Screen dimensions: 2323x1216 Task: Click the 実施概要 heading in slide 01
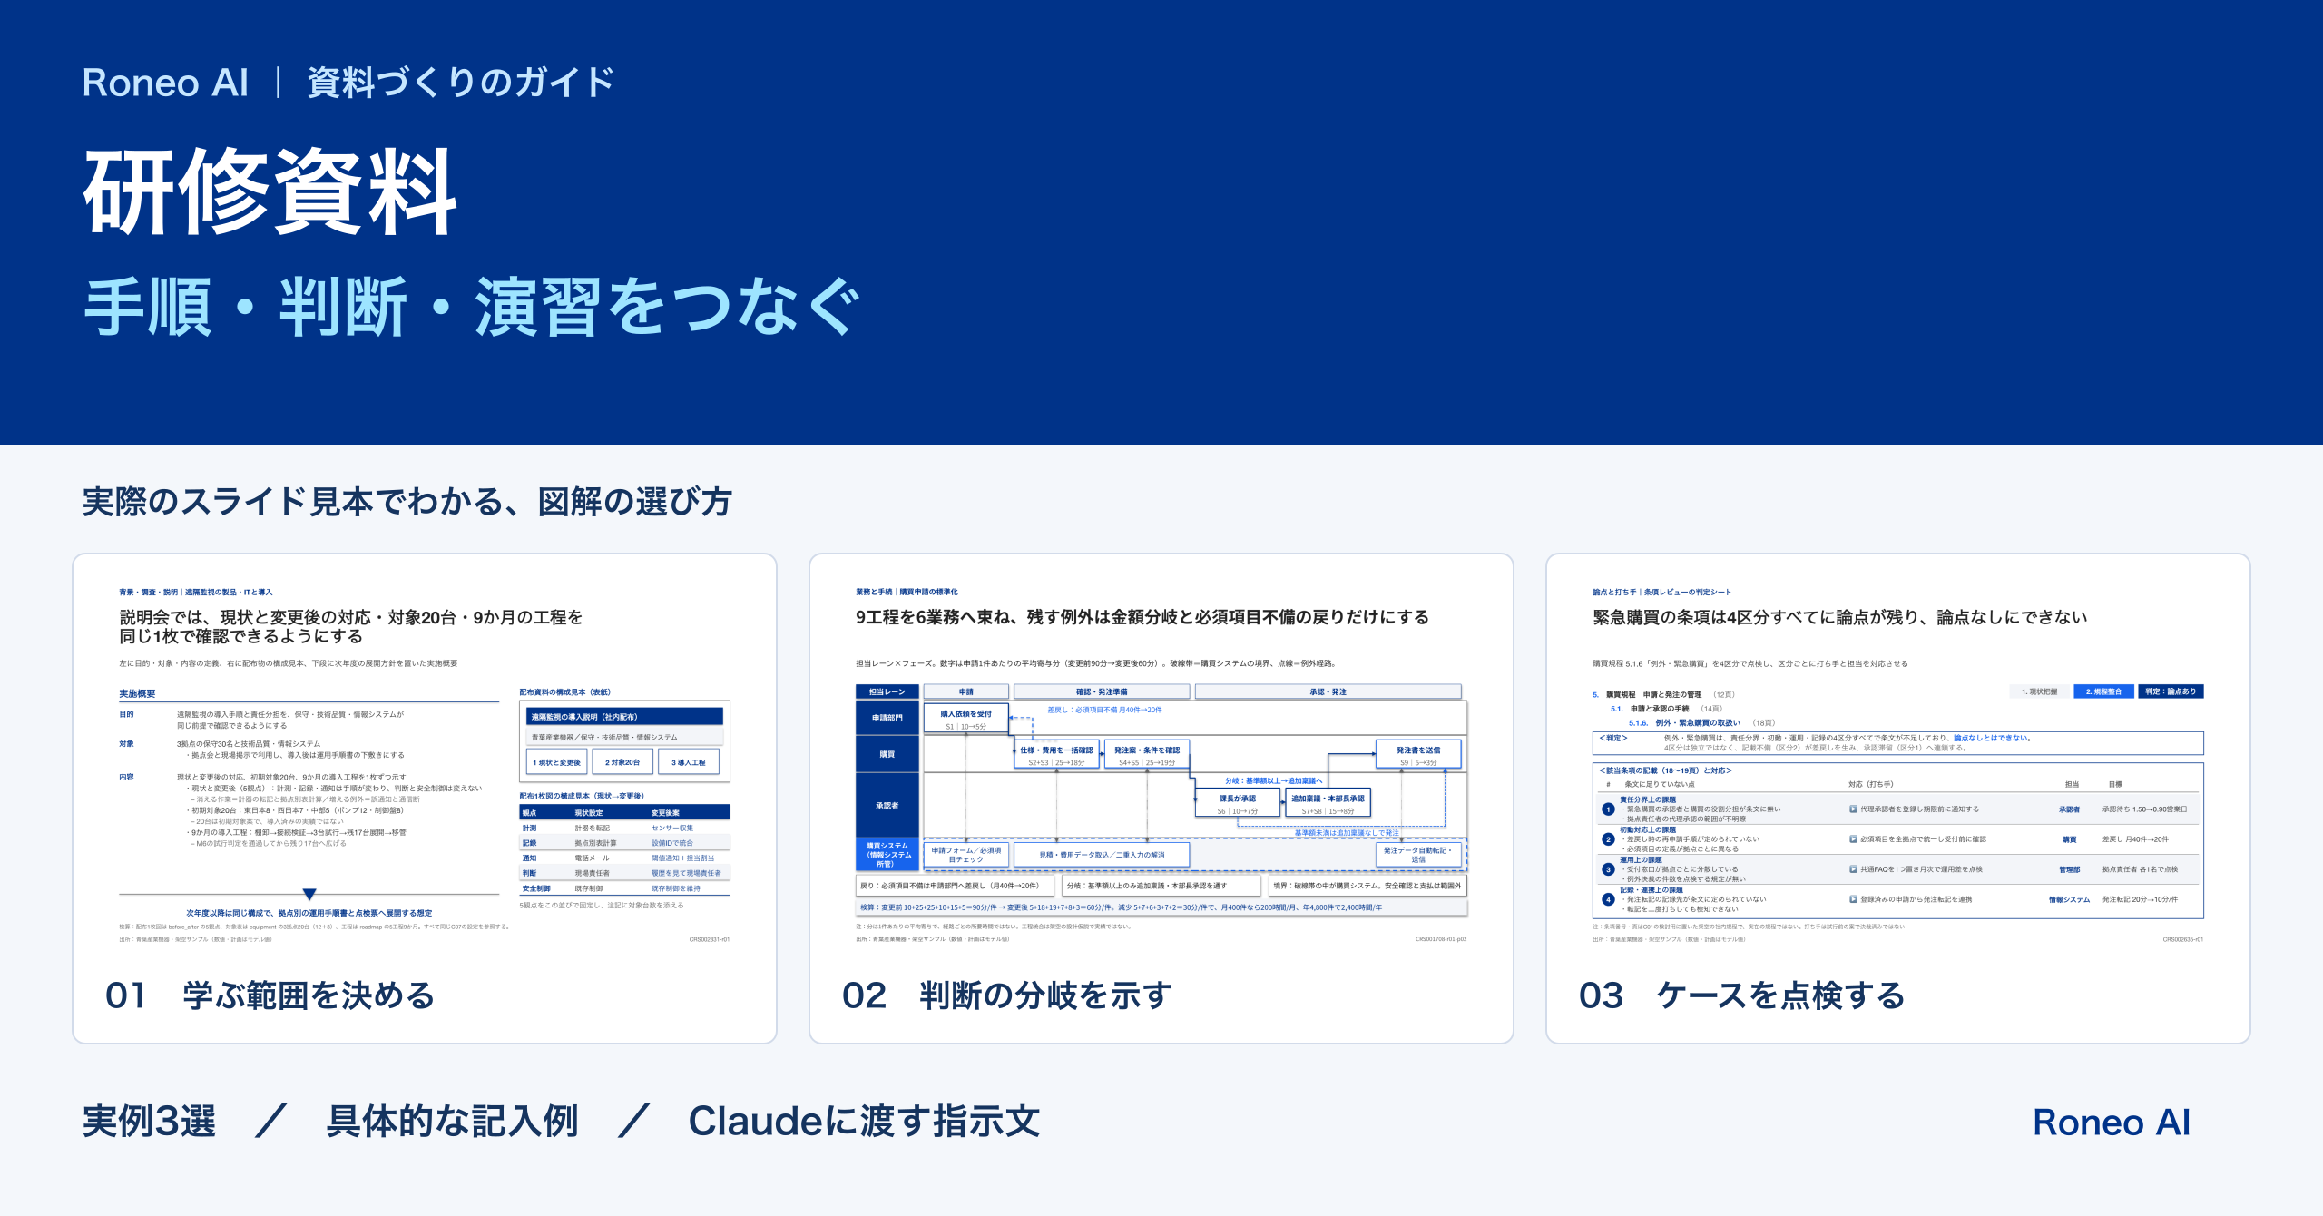coord(137,693)
